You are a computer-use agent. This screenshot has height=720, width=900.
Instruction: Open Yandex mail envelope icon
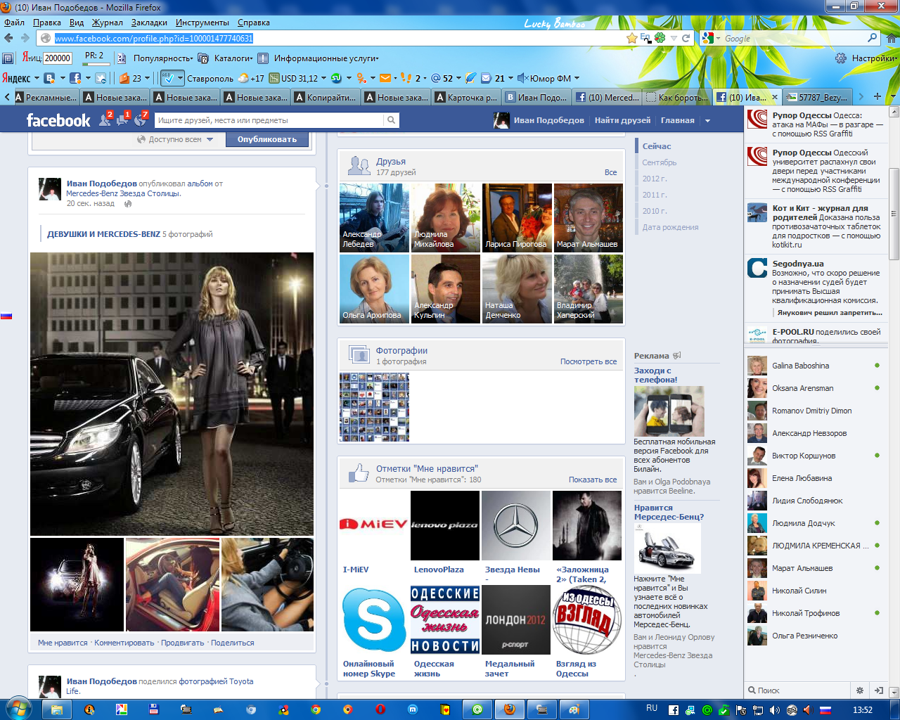coord(385,78)
